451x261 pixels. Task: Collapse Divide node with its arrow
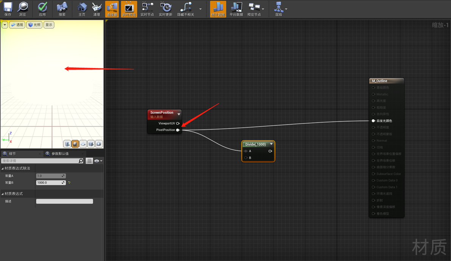[x=271, y=144]
